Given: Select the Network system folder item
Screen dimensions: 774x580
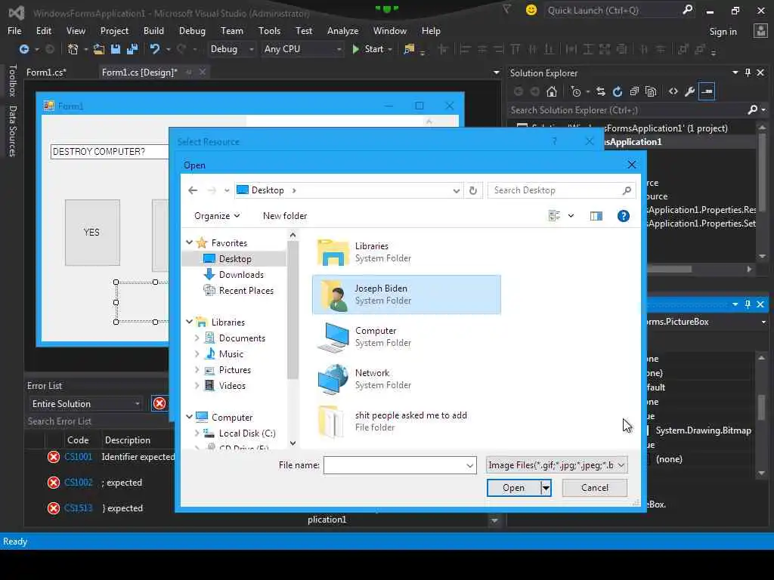Looking at the screenshot, I should 406,379.
